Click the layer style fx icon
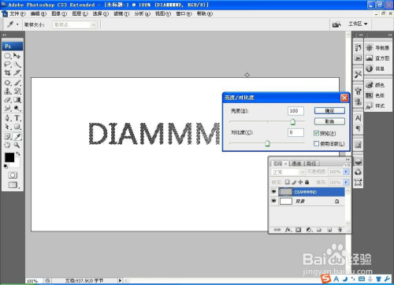This screenshot has width=394, height=285. [x=288, y=230]
